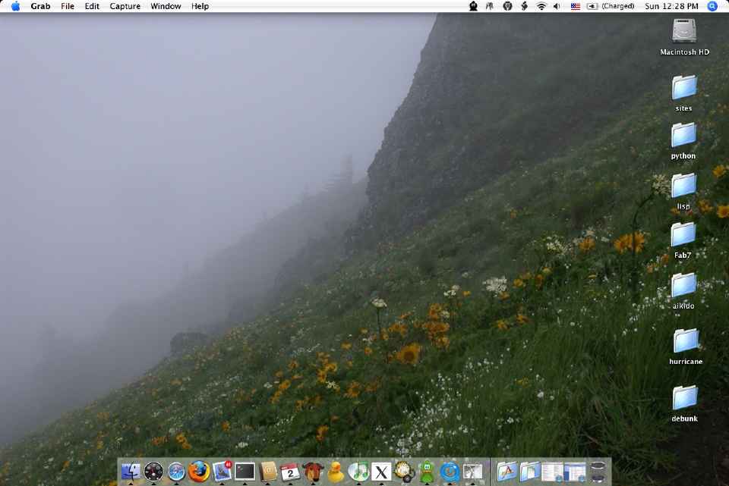The image size is (729, 486).
Task: Start GNU Emacs from the Dock
Action: (314, 472)
